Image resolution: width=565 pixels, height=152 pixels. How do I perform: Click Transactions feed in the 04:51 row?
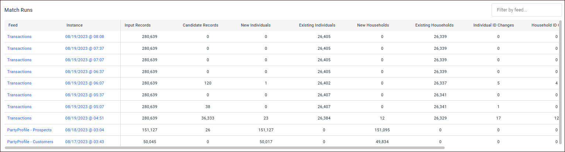tap(19, 118)
